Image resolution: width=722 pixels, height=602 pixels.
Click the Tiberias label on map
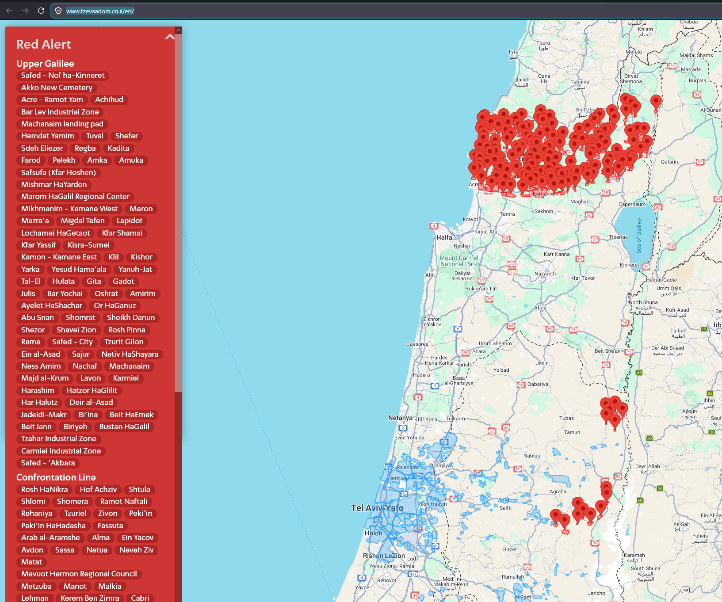point(618,237)
